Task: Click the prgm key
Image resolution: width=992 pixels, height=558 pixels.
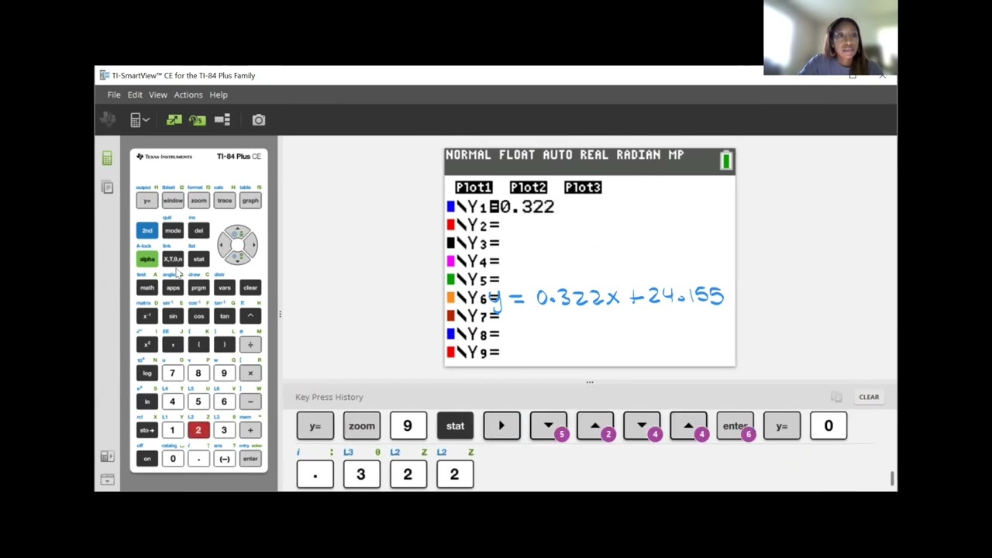Action: [198, 288]
